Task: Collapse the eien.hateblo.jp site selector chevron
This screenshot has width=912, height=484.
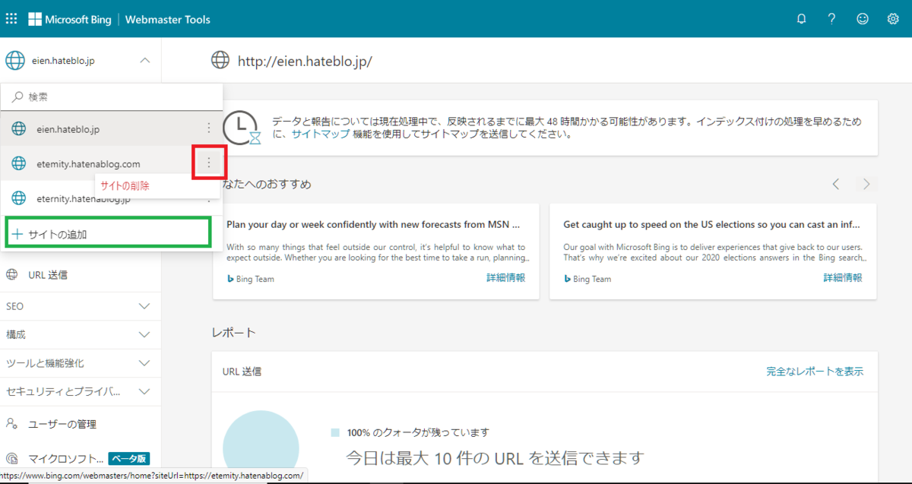Action: (145, 61)
